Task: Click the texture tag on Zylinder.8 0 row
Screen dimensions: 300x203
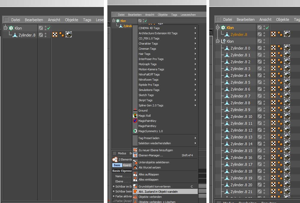Action: 273,48
